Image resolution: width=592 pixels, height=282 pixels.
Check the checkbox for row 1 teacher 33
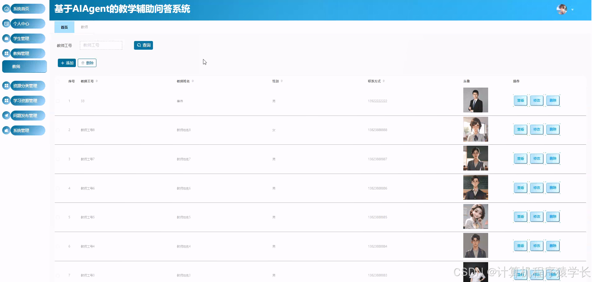(x=58, y=101)
